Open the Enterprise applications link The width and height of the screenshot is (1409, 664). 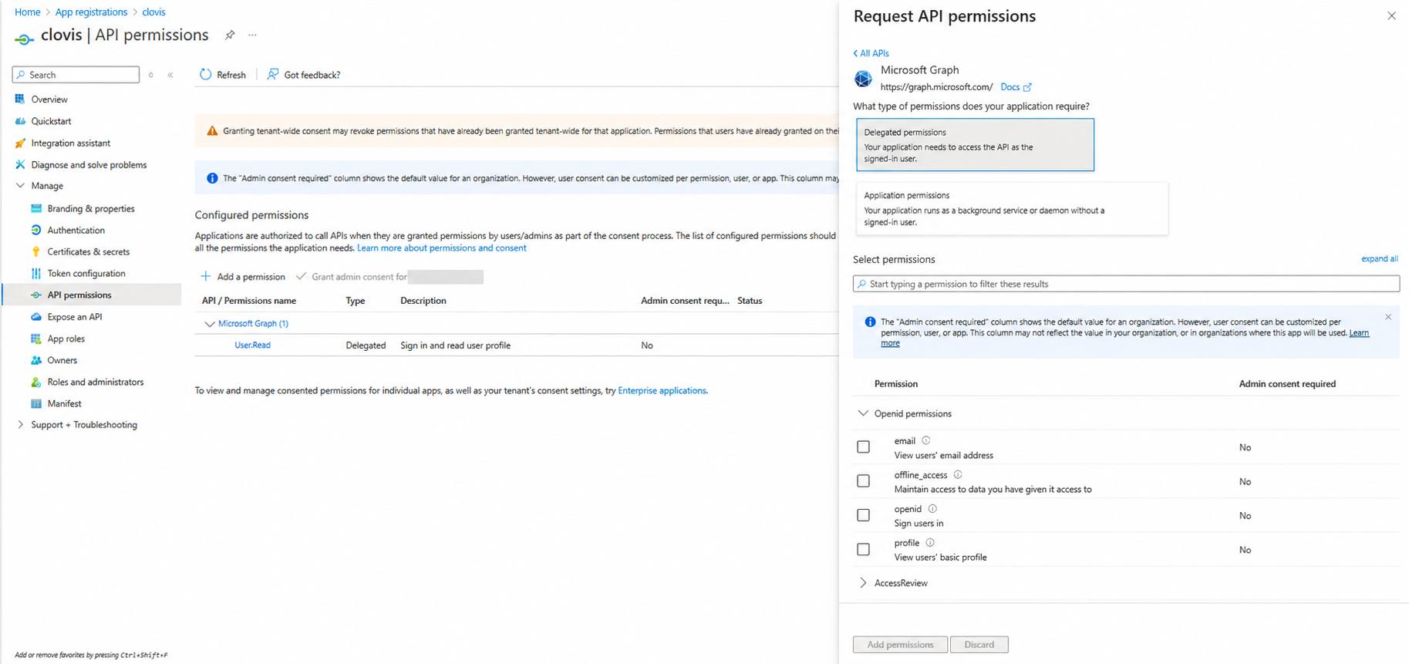(662, 390)
